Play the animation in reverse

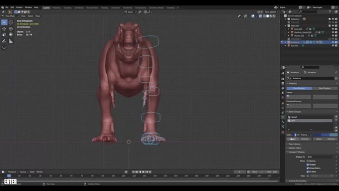(x=140, y=172)
